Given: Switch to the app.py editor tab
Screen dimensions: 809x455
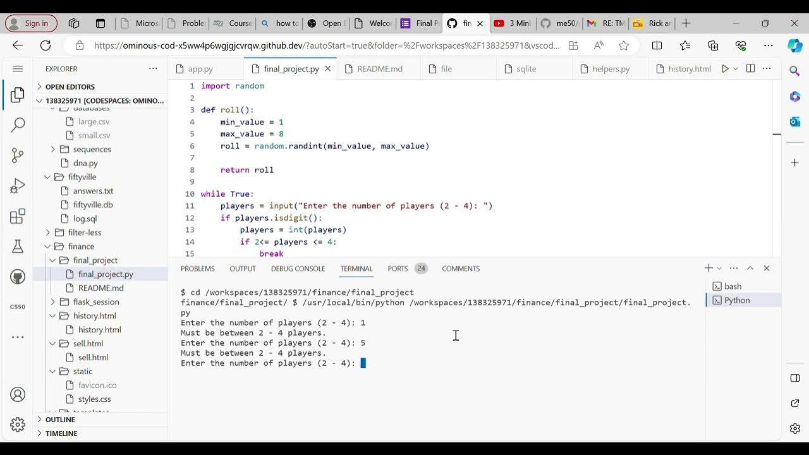Looking at the screenshot, I should tap(200, 69).
